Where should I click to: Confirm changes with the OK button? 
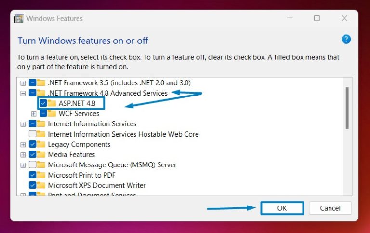click(x=282, y=208)
